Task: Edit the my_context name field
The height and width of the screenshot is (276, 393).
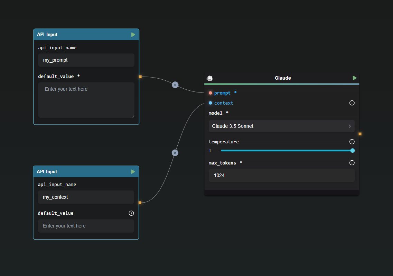Action: (x=86, y=197)
